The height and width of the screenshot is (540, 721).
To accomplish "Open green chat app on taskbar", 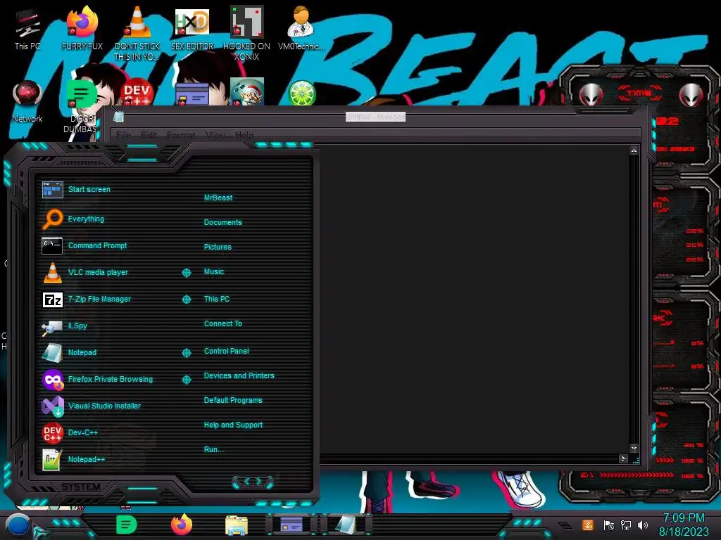I will tap(127, 525).
